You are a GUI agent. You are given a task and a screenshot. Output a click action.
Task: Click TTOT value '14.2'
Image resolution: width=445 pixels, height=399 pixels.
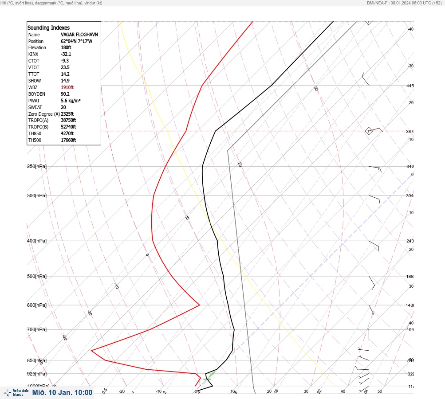65,74
